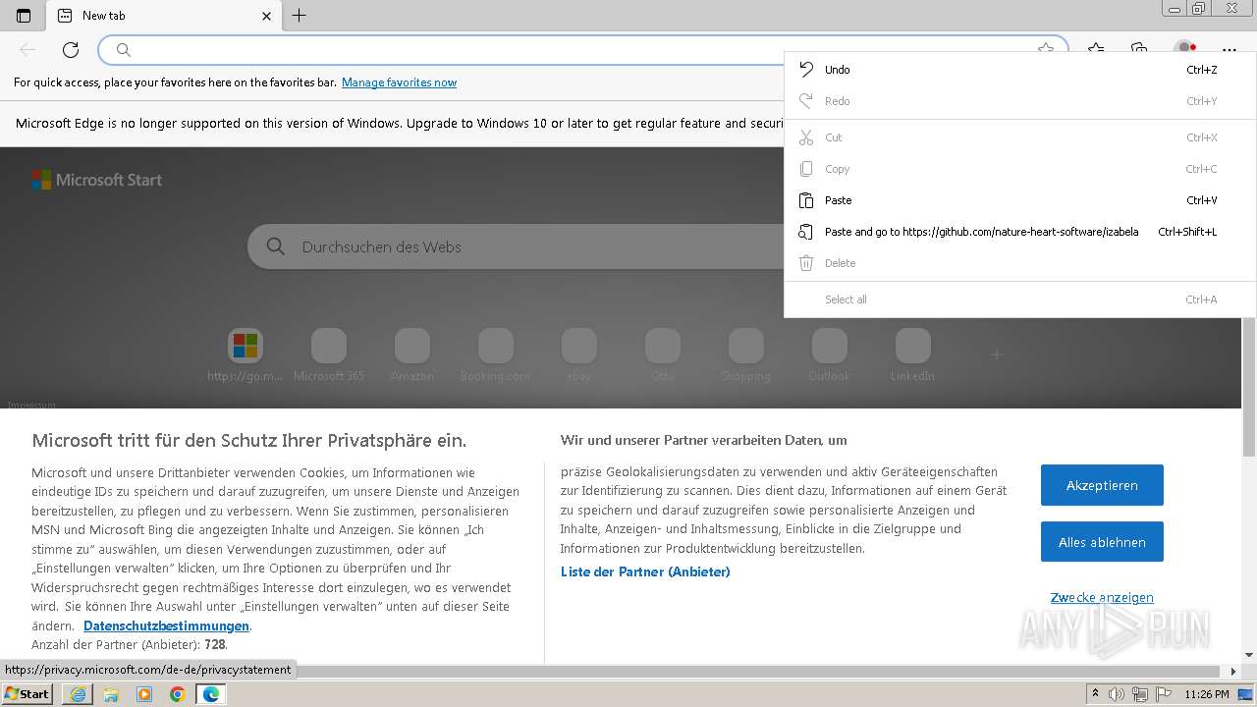Image resolution: width=1257 pixels, height=707 pixels.
Task: Click the Microsoft Edge taskbar icon
Action: (x=210, y=694)
